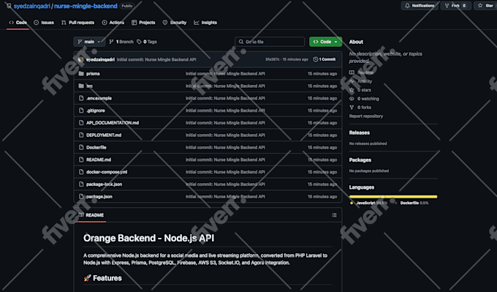Click the file icon beside package.json

pyautogui.click(x=81, y=197)
